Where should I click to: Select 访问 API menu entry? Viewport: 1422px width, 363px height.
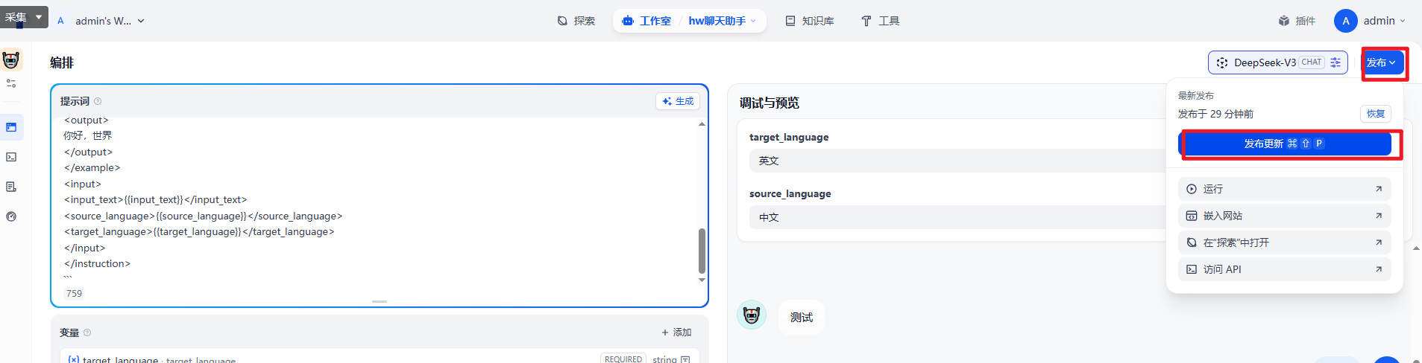pos(1285,269)
